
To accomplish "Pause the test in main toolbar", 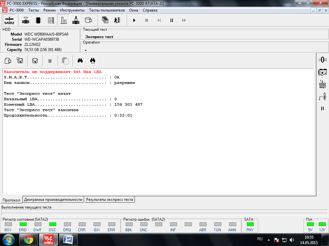I will click(x=172, y=20).
